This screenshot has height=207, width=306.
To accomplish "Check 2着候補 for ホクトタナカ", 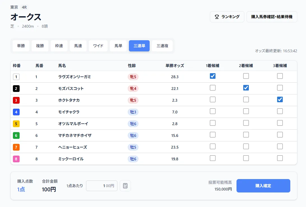I will (246, 99).
